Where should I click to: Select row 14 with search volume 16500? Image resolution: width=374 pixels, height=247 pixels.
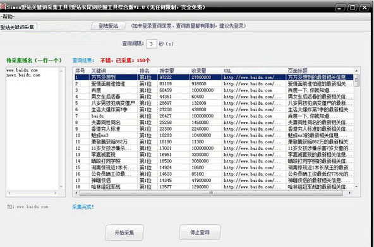click(214, 161)
